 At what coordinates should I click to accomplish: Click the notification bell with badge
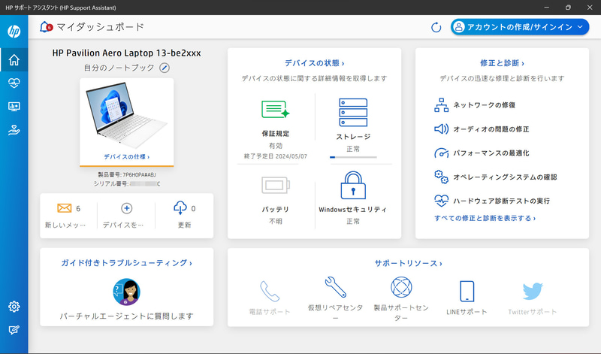(46, 27)
